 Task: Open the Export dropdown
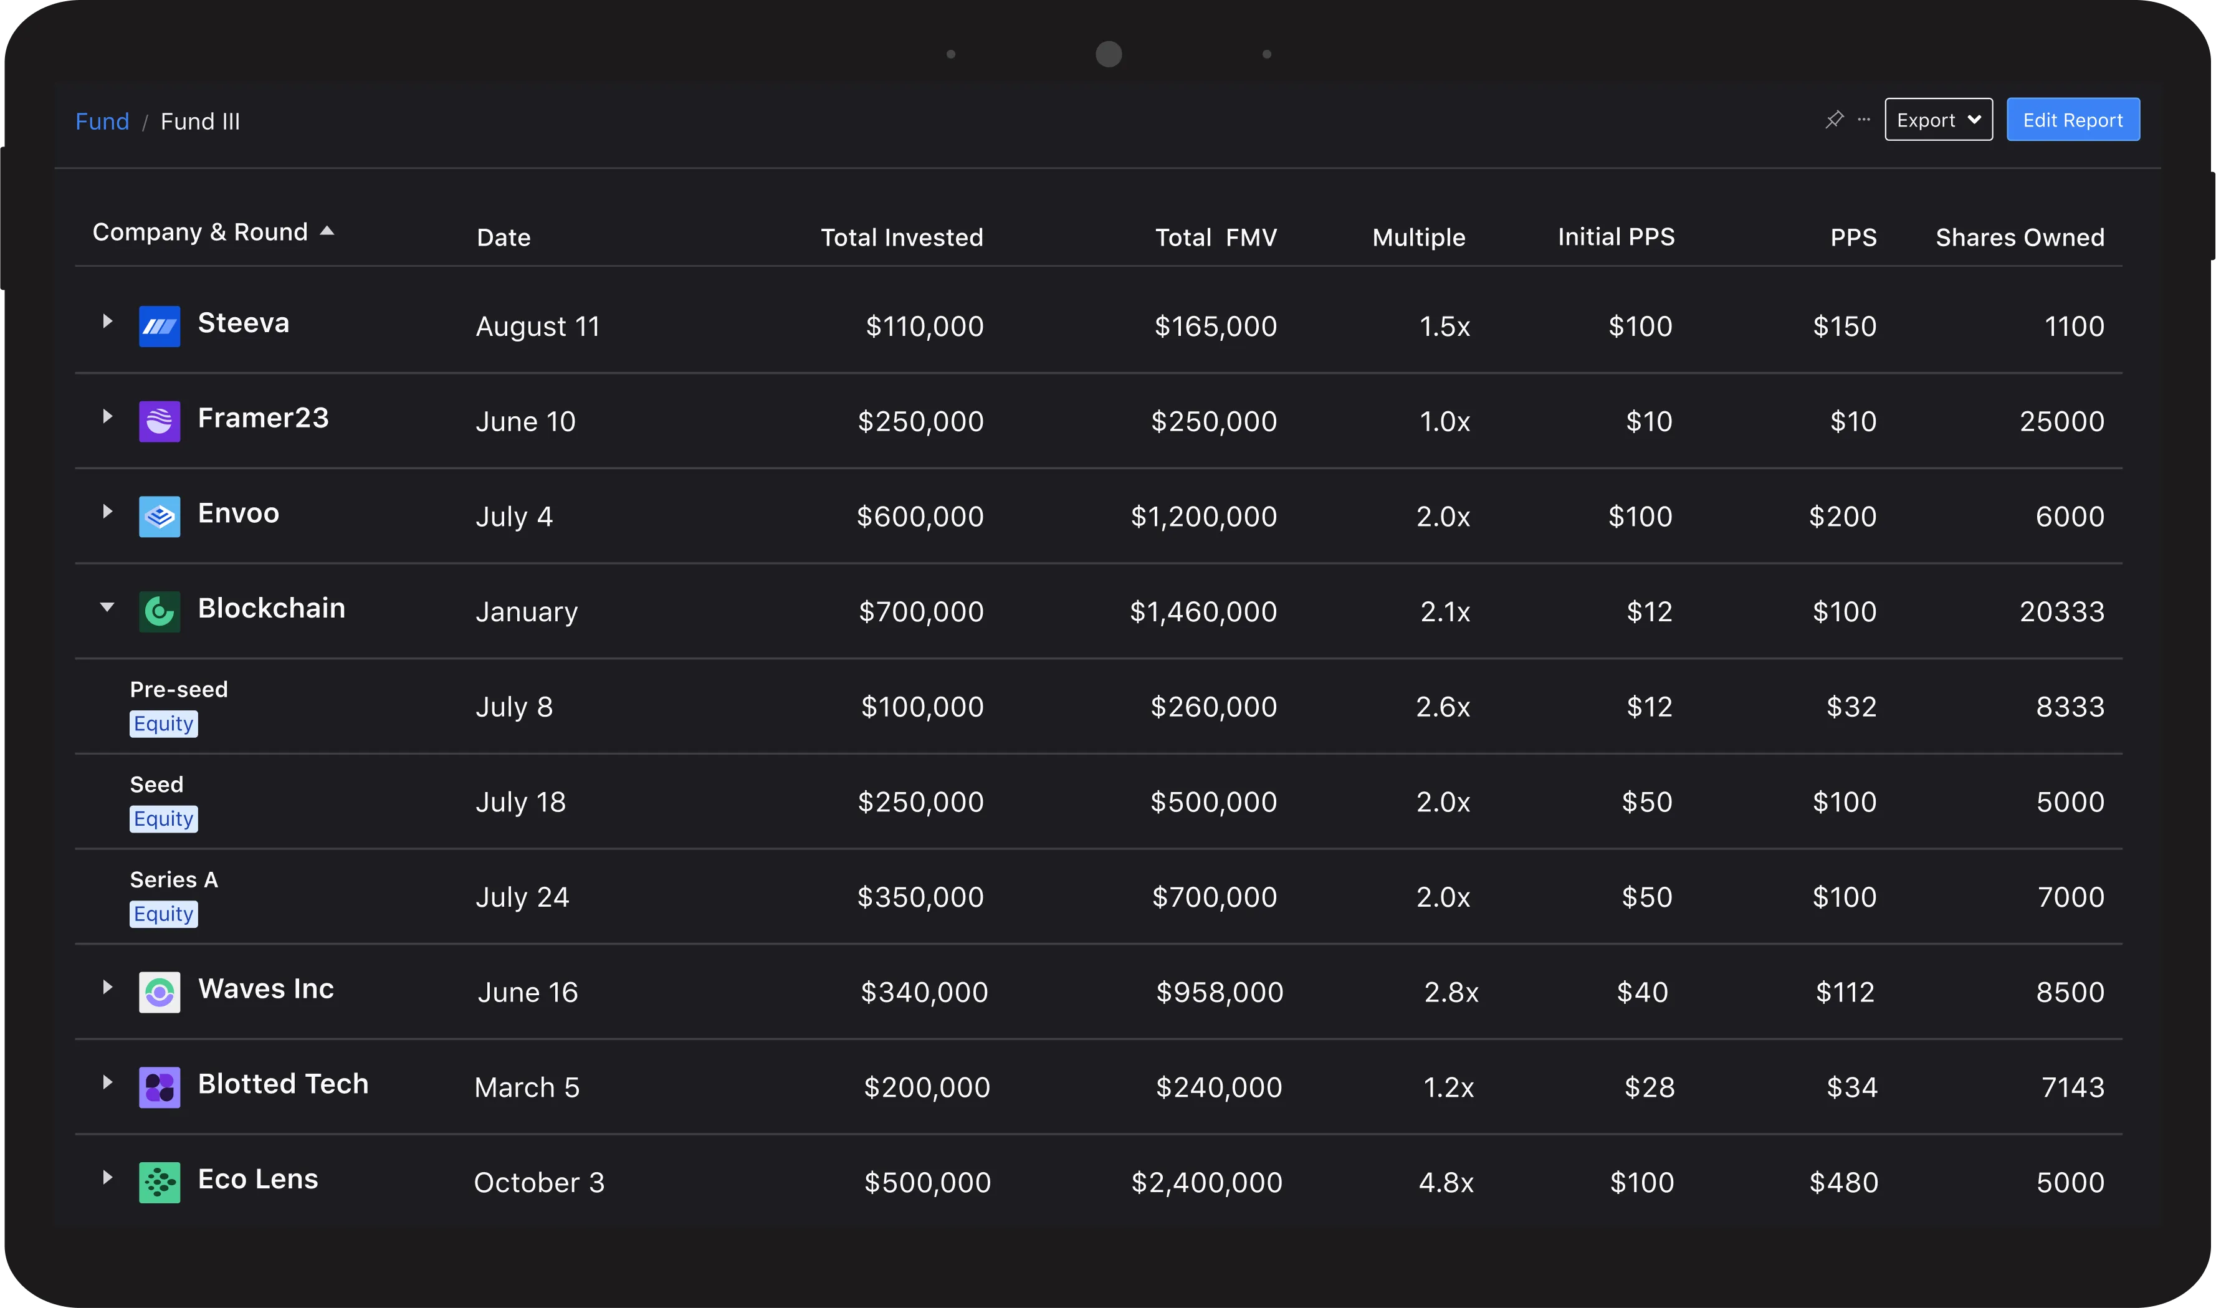pyautogui.click(x=1938, y=120)
